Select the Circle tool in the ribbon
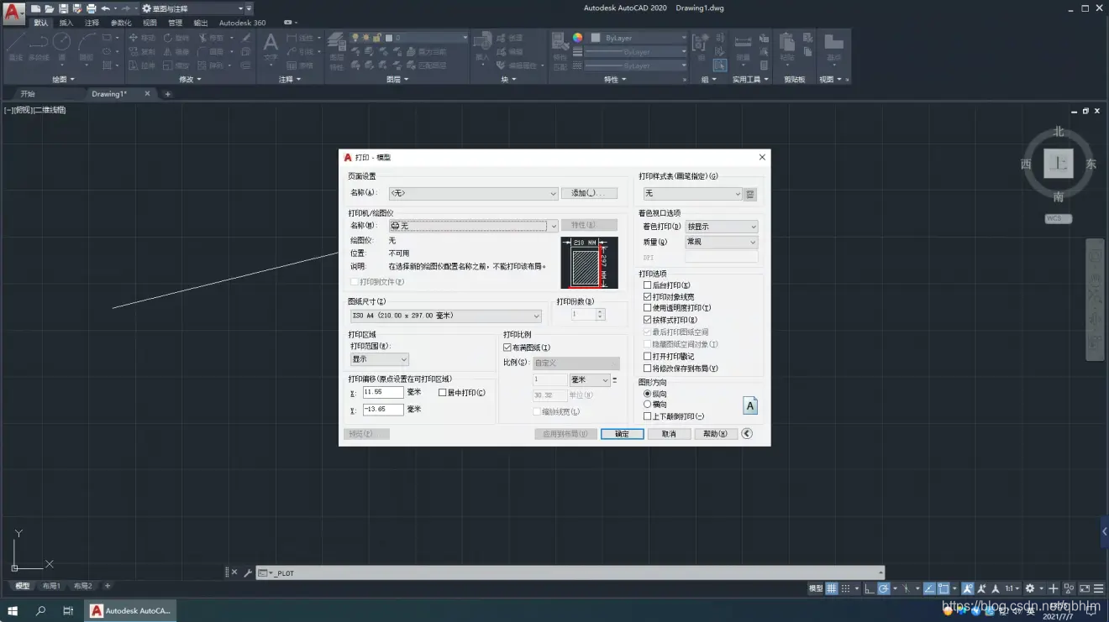 pos(62,47)
